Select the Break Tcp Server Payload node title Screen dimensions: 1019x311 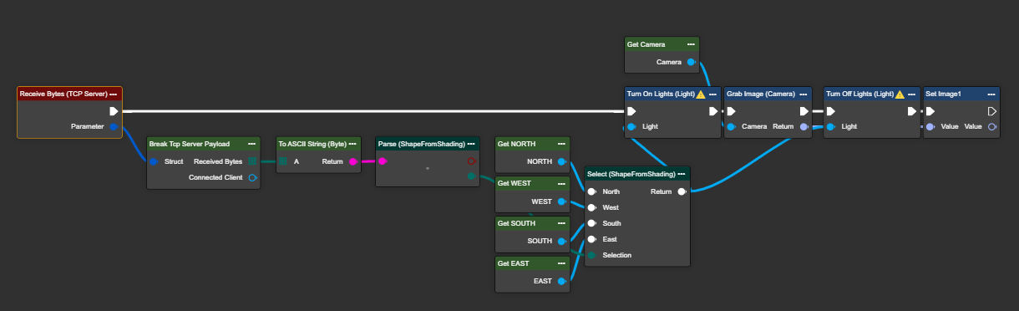[190, 144]
